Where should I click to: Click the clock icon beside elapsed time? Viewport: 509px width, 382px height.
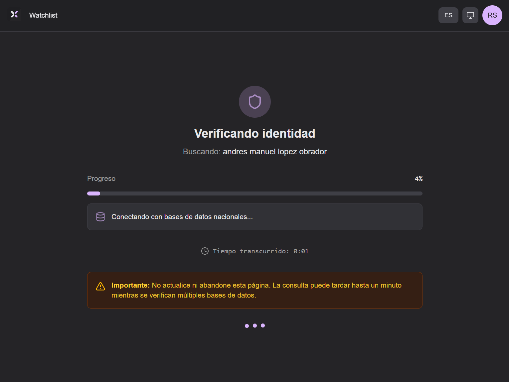tap(205, 251)
